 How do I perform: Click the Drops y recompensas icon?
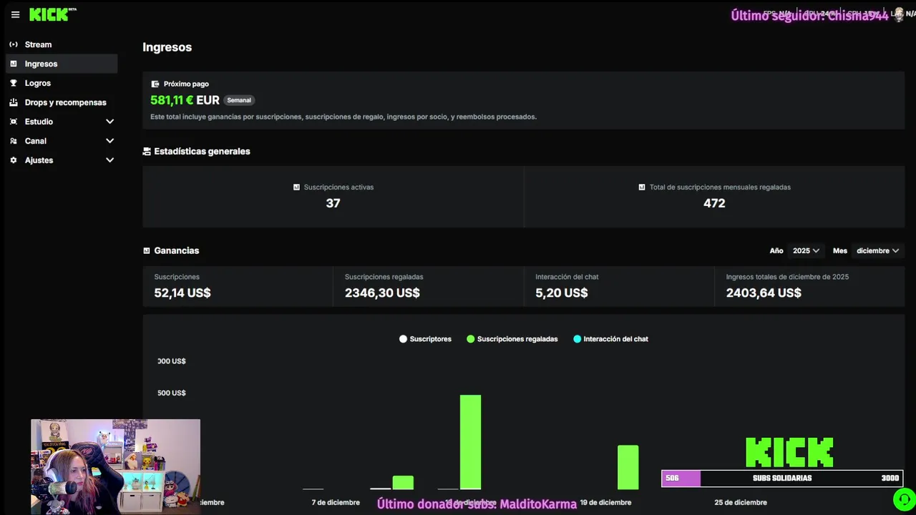(x=14, y=102)
